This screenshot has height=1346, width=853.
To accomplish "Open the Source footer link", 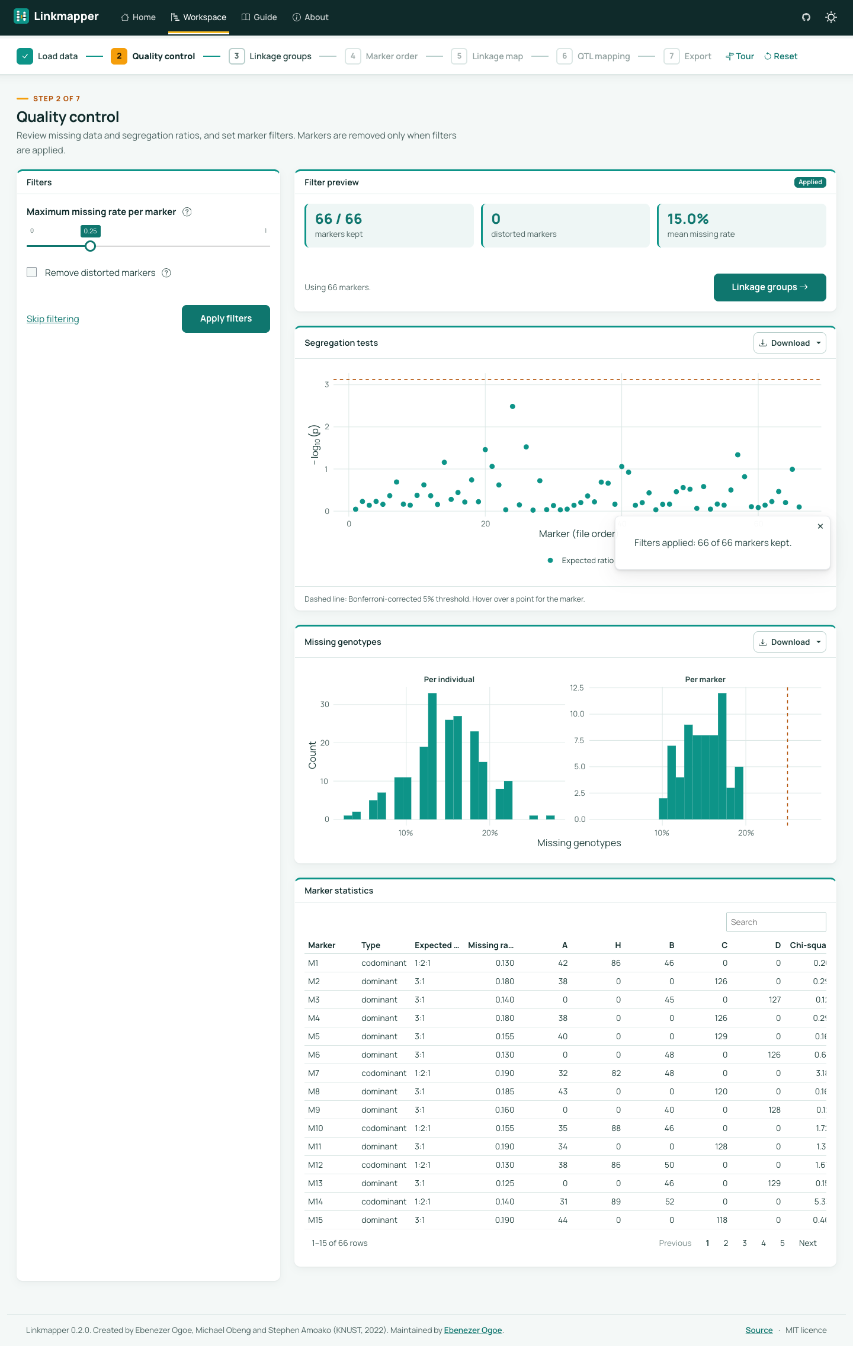I will click(x=759, y=1330).
